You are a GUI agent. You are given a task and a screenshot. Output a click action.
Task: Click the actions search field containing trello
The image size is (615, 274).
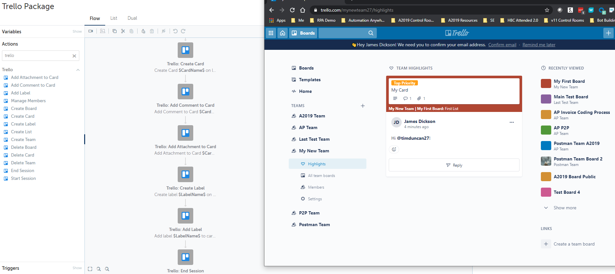[x=37, y=56]
